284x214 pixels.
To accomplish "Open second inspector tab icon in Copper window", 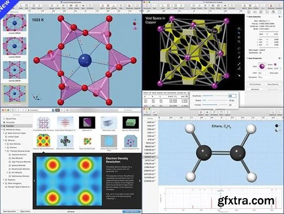I will coord(255,12).
